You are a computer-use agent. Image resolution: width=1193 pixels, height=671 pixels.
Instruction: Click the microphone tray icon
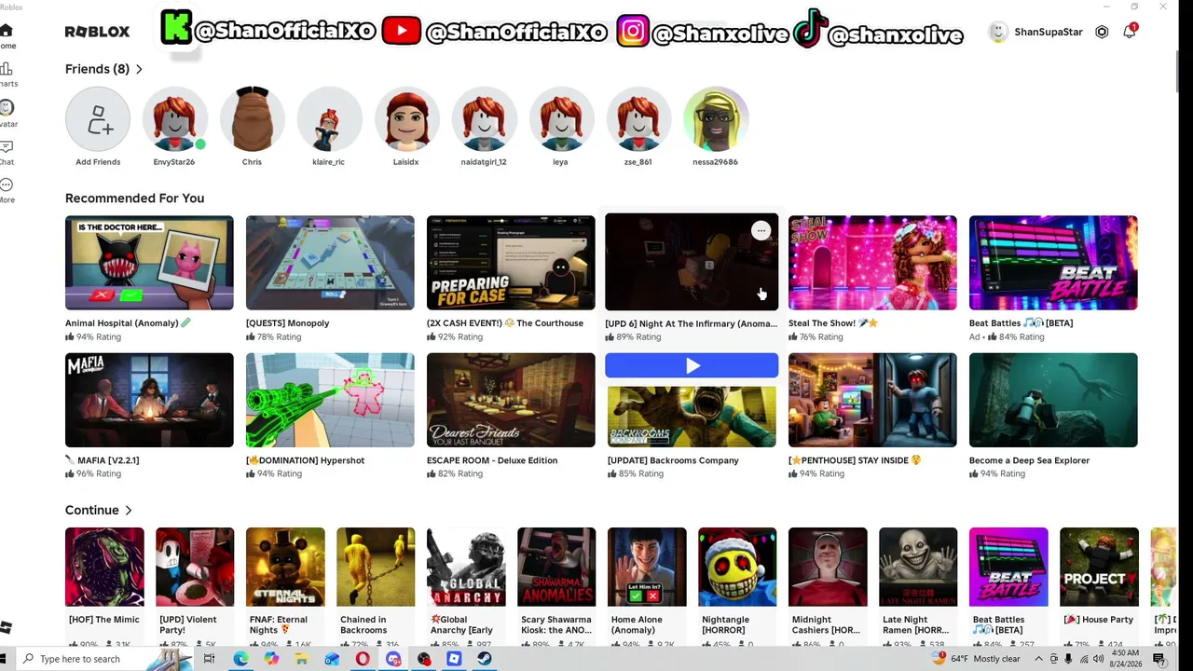point(1068,659)
